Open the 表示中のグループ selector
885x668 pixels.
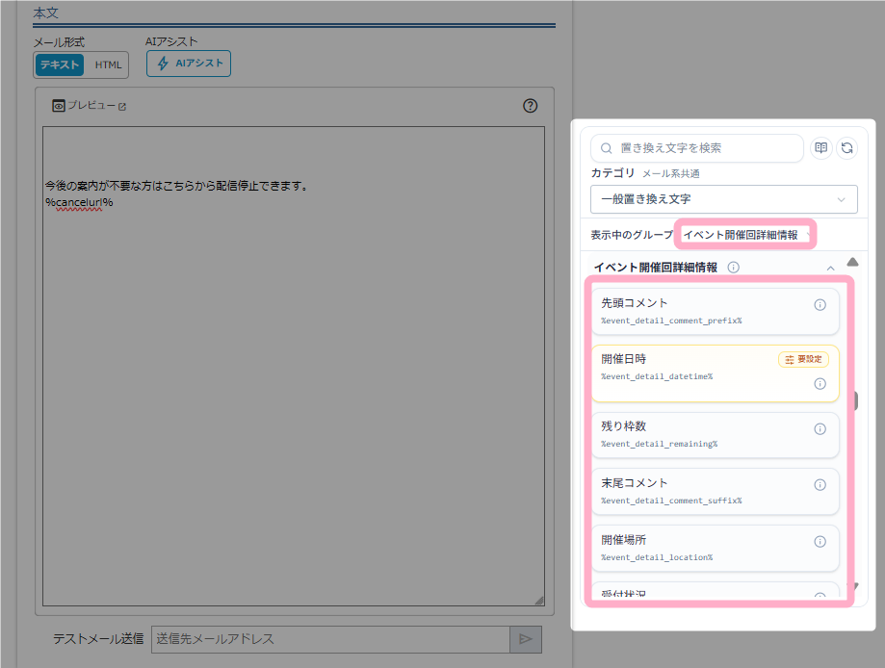pyautogui.click(x=745, y=235)
